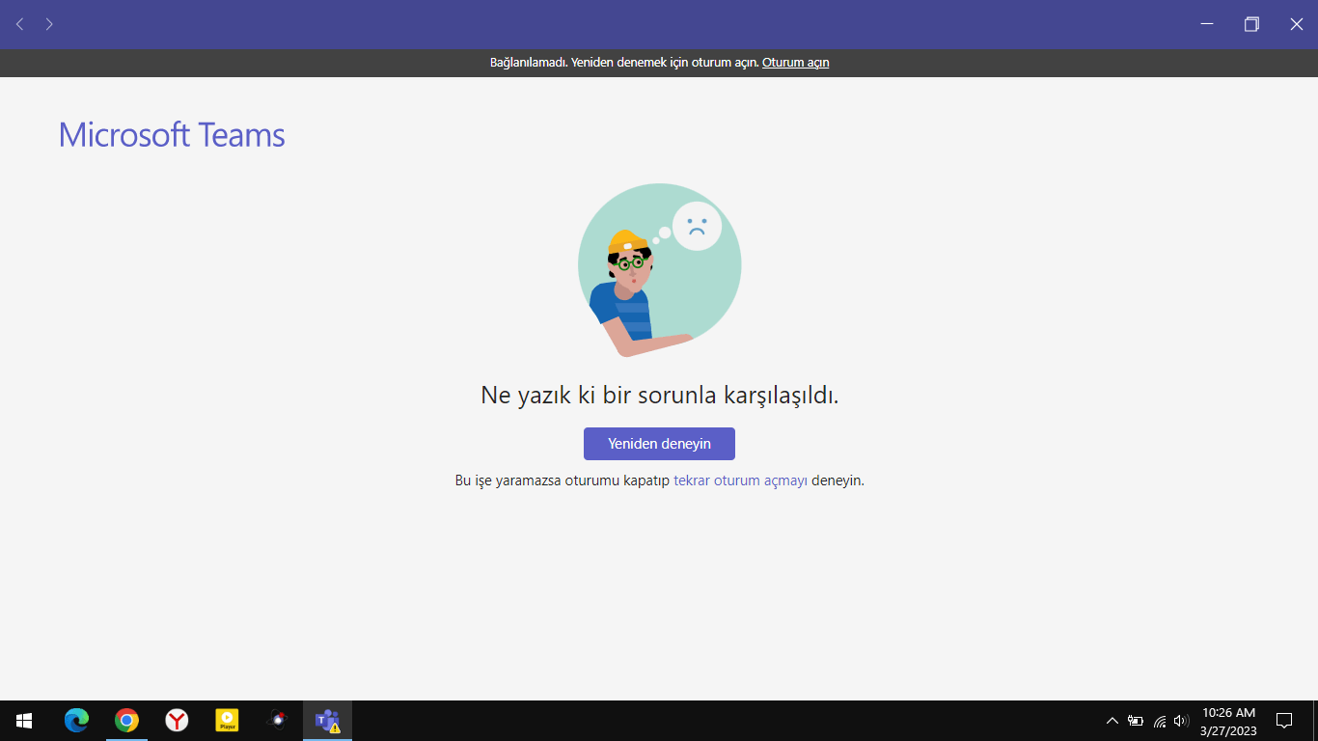1318x741 pixels.
Task: Open the dark atom-like taskbar app
Action: [278, 721]
